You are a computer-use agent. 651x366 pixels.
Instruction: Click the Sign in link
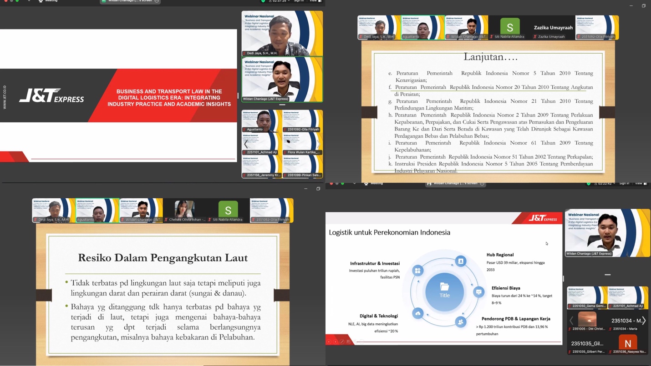(298, 2)
